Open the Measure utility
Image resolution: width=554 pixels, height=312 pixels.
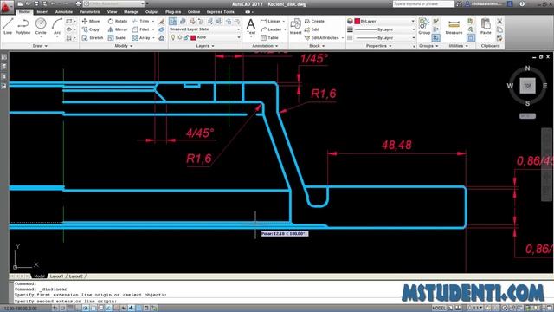tap(454, 27)
